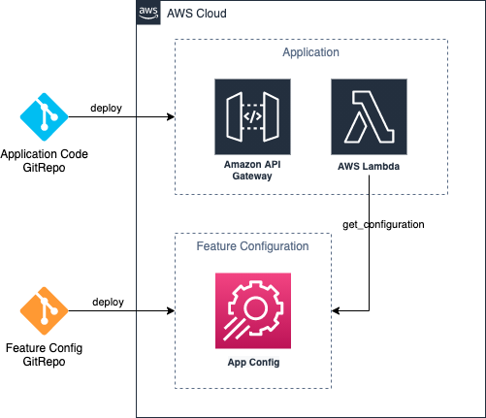
Task: Click the Amazon API Gateway icon
Action: 252,116
